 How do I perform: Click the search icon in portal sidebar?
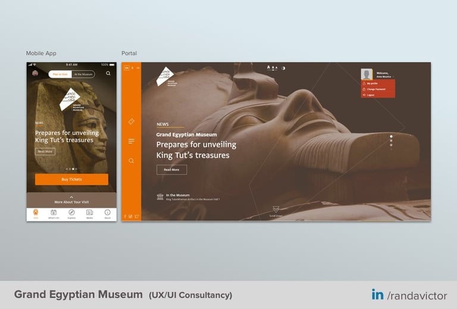(132, 161)
